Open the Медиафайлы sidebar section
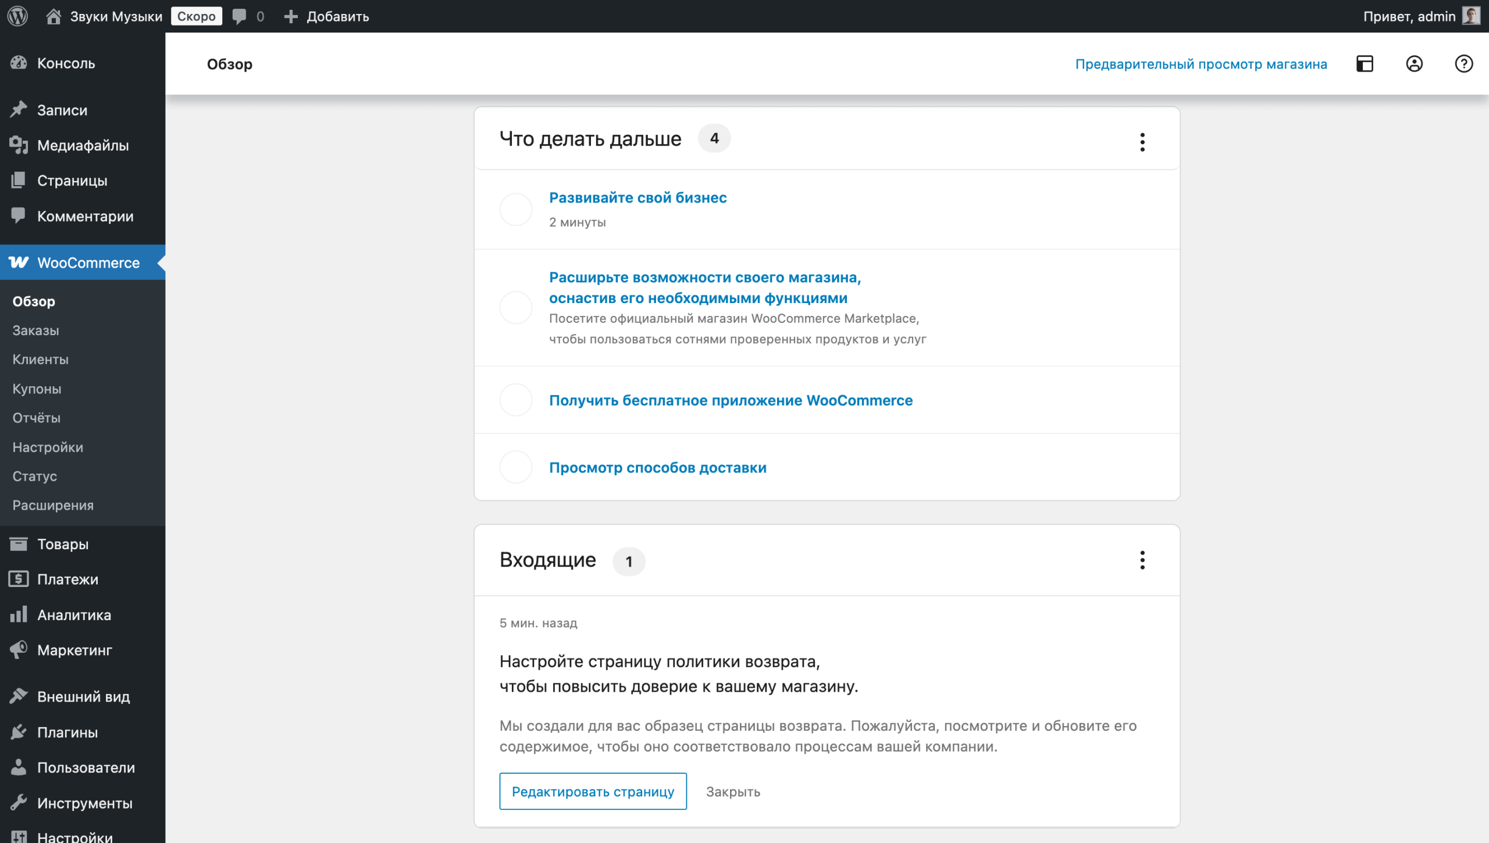Screen dimensions: 1489x843 83,145
